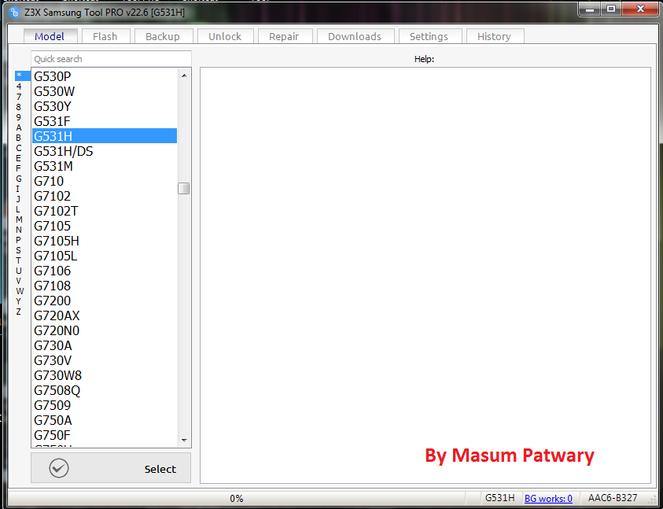Open the Backup tab
The width and height of the screenshot is (663, 509).
(162, 36)
